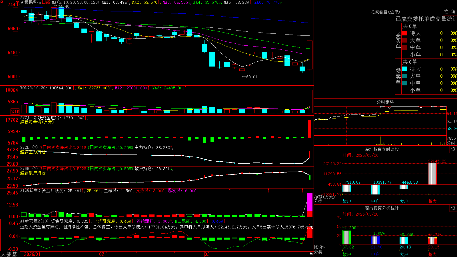Click the 中户 bar showing -10391.77
The height and width of the screenshot is (257, 457).
tap(375, 190)
